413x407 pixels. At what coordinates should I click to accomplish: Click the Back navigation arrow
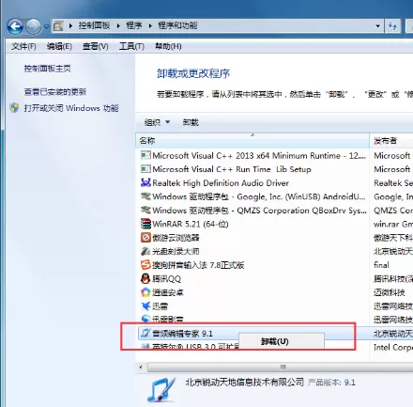[x=15, y=26]
